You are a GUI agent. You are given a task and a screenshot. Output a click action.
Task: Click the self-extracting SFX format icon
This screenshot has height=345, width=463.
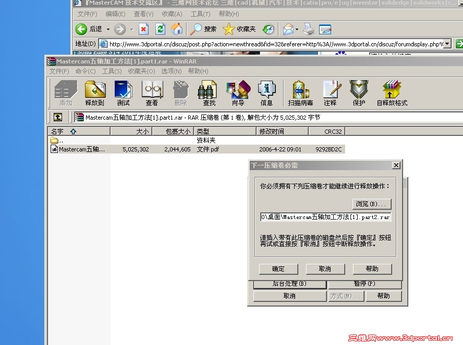click(392, 93)
